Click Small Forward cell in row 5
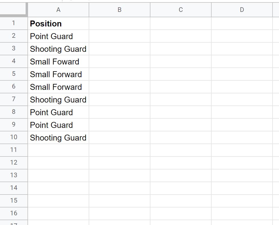 click(x=58, y=74)
